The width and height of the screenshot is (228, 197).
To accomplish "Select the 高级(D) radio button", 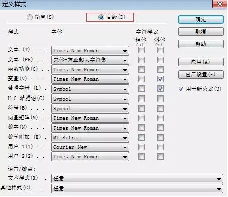I will pyautogui.click(x=101, y=17).
